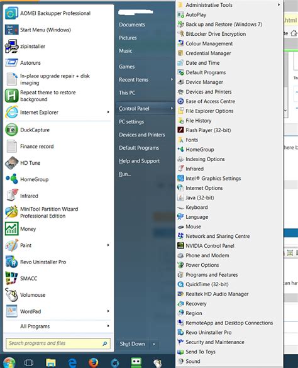Click the Intel Graphics Settings icon
This screenshot has width=298, height=368.
[180, 178]
